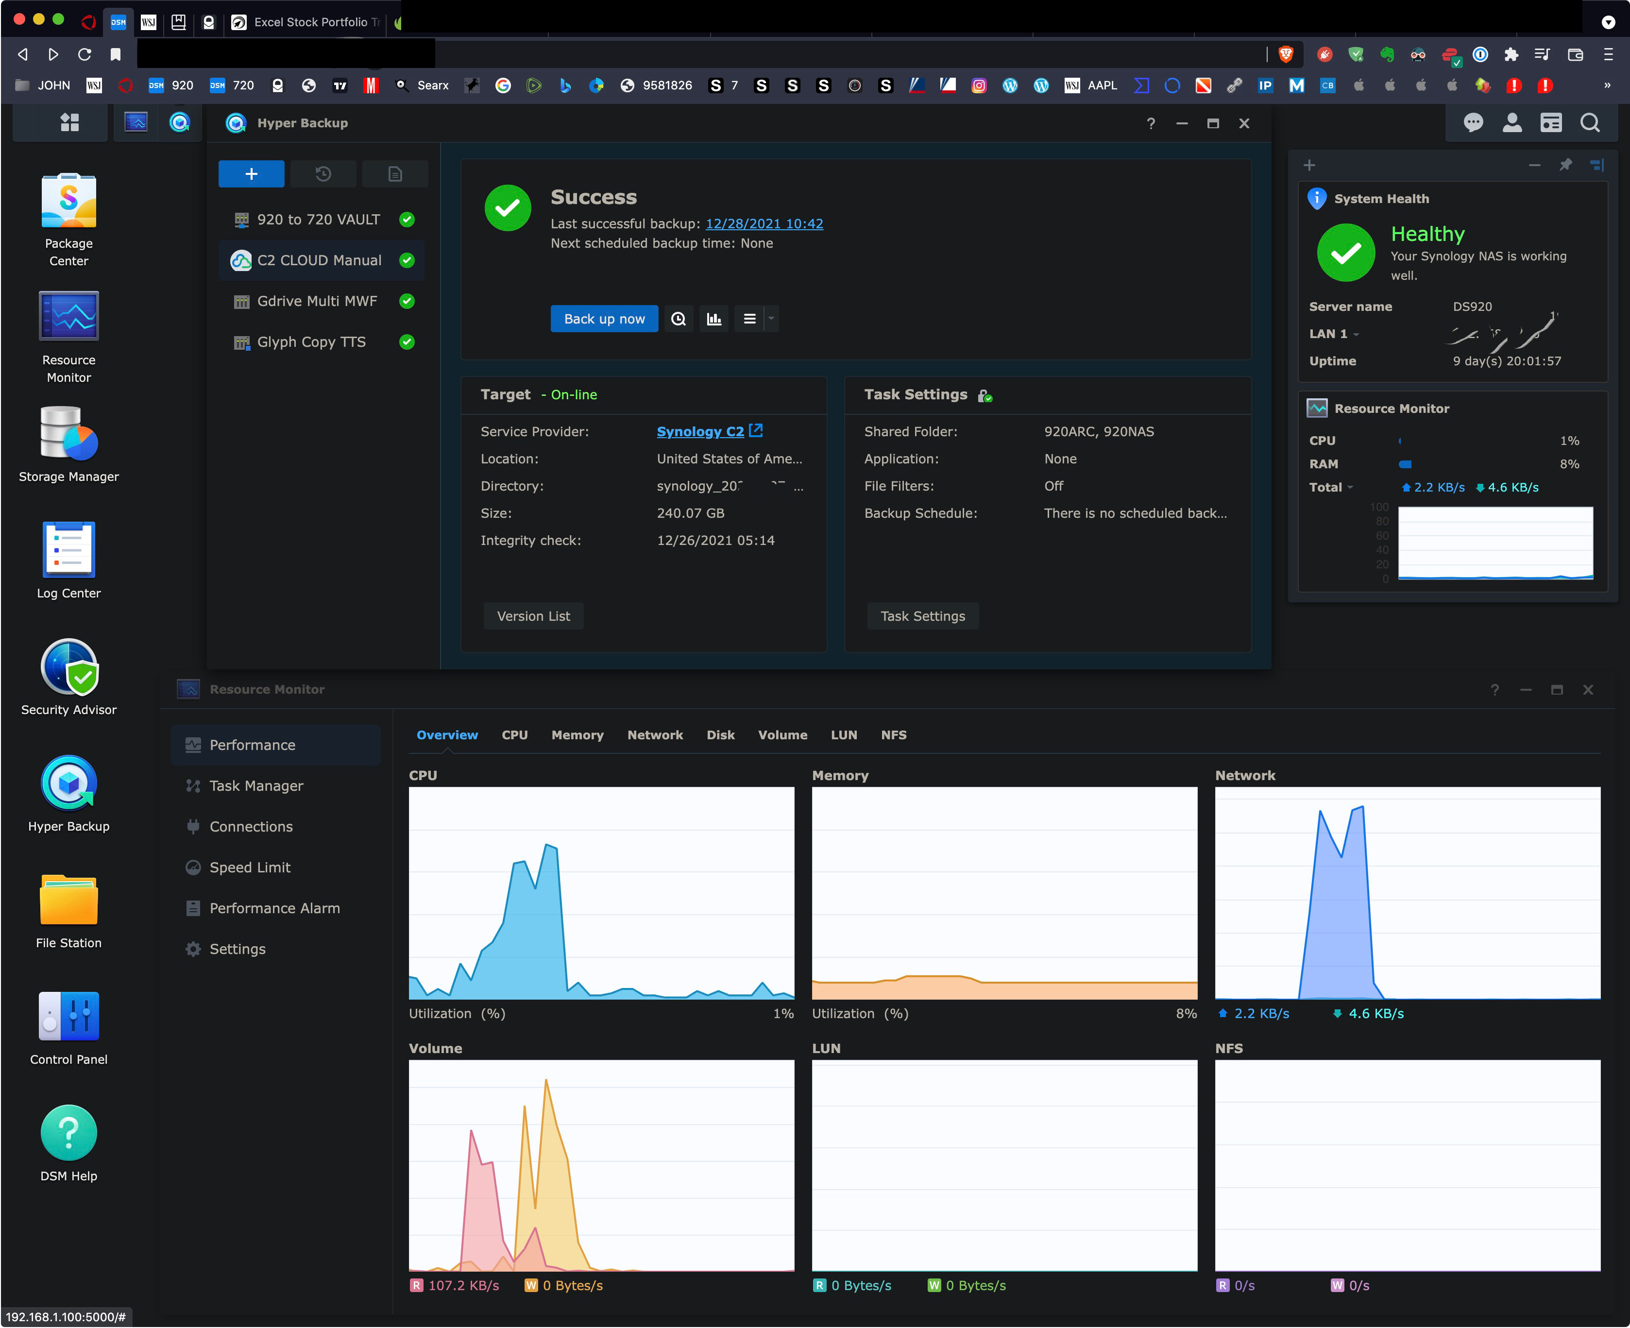Click the Version List button
1630x1328 pixels.
(x=533, y=616)
